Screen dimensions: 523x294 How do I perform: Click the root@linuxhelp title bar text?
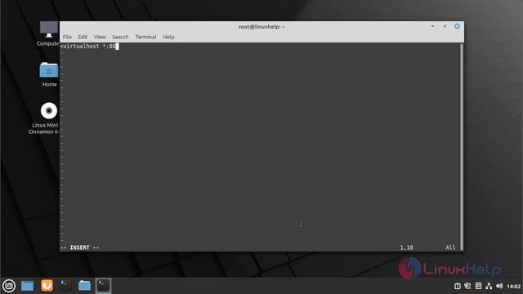click(x=261, y=27)
